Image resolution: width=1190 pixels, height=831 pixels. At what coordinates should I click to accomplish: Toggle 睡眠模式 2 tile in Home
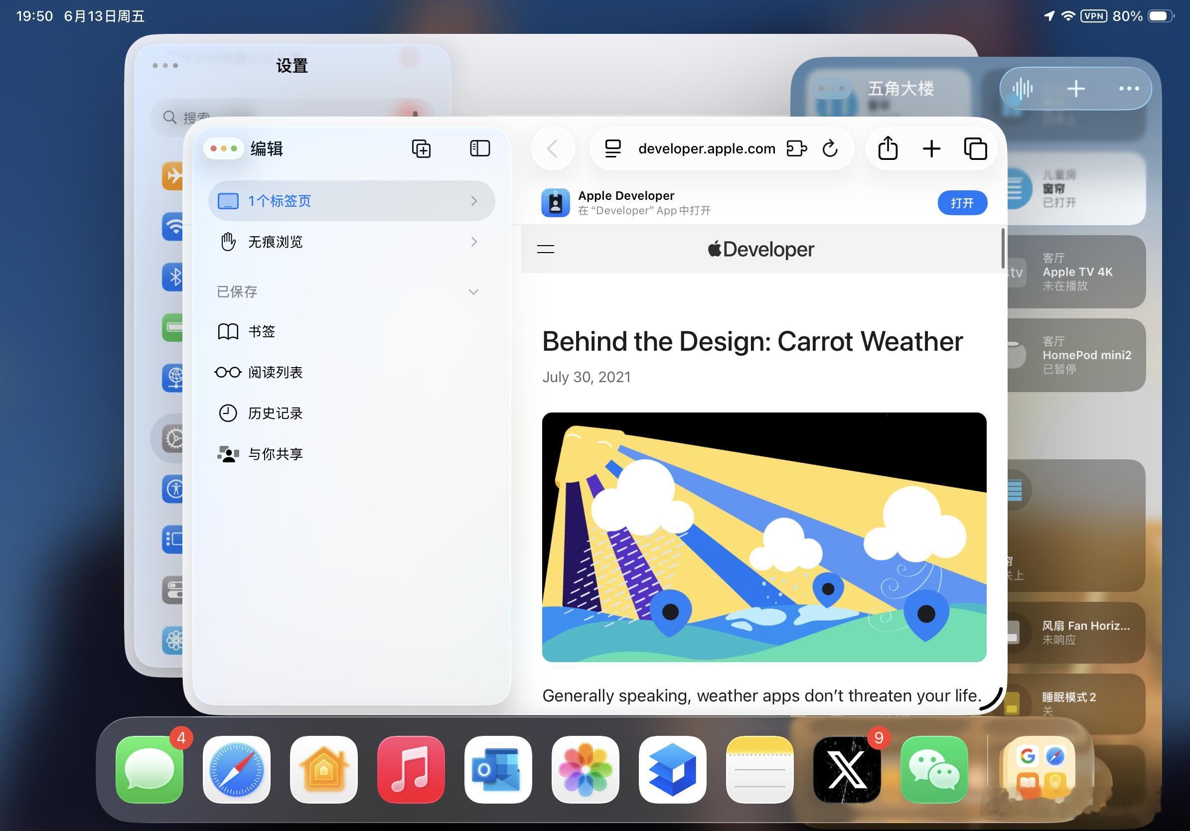[x=1076, y=703]
